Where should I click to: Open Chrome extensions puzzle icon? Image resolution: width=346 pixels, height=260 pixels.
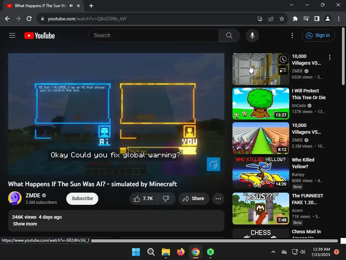pyautogui.click(x=295, y=19)
